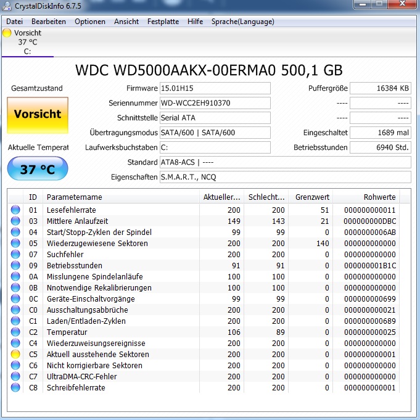Click the Gesamtzustand label
420x420 pixels.
coord(37,88)
